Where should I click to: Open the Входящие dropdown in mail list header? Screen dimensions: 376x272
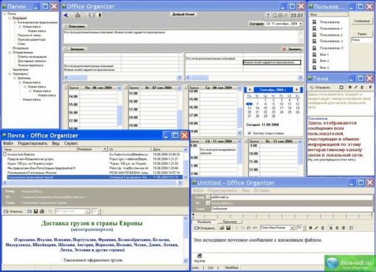click(x=105, y=149)
